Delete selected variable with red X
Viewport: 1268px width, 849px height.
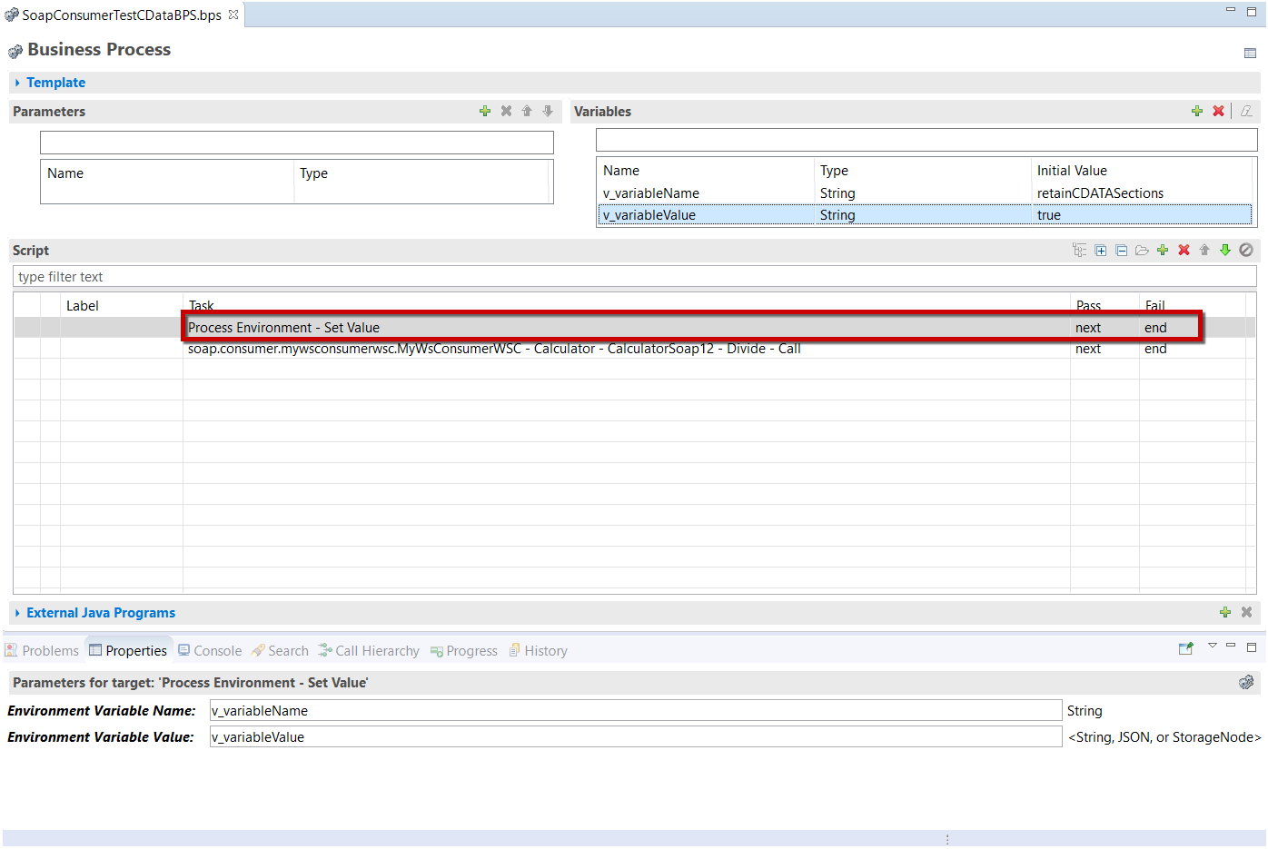(x=1219, y=111)
